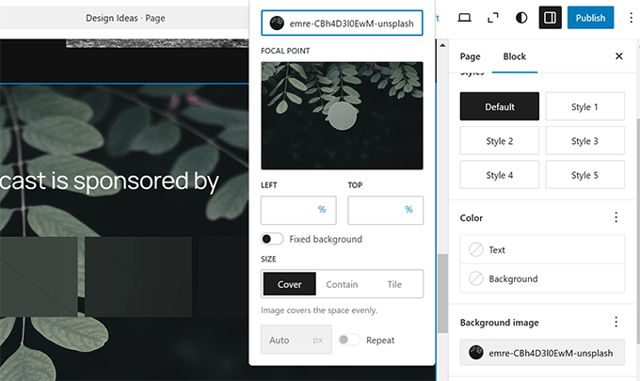Close the settings sidebar with X
Screen dimensions: 640x381
pos(618,56)
